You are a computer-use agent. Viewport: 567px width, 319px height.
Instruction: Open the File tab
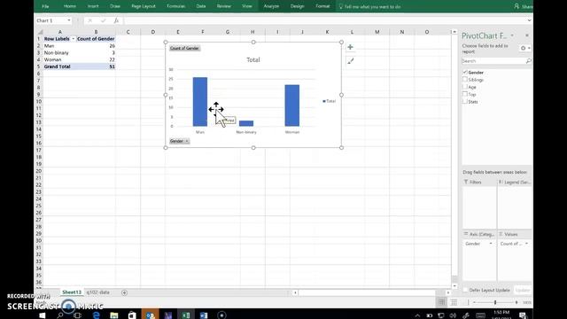pyautogui.click(x=45, y=6)
